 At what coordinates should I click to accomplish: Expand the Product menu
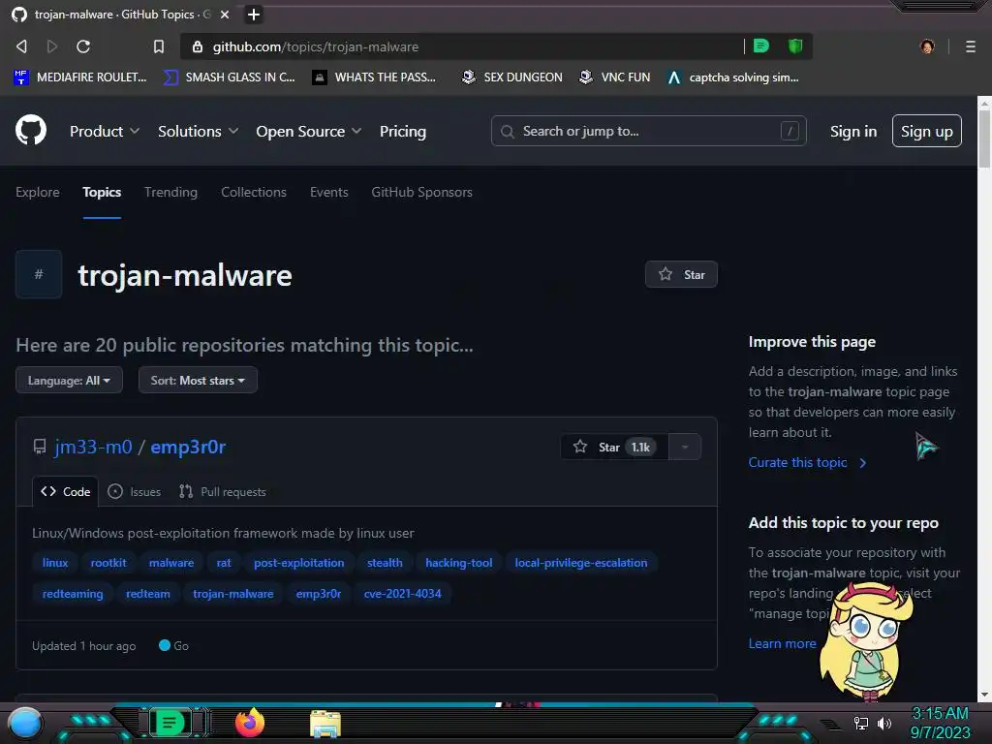tap(105, 131)
